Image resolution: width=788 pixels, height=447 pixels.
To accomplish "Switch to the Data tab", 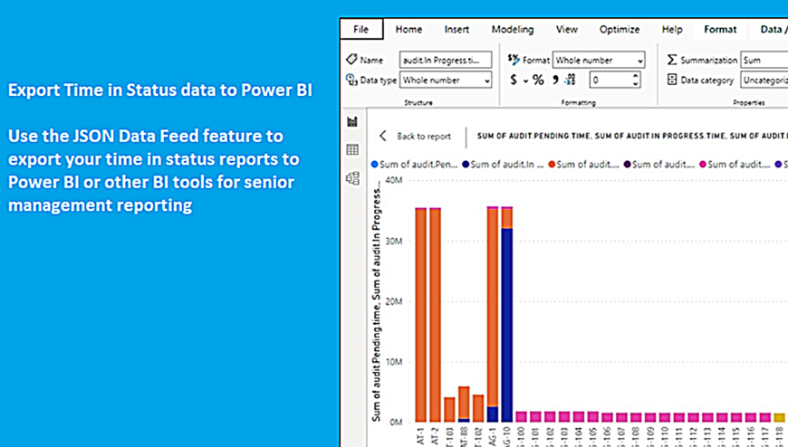I will coord(774,29).
